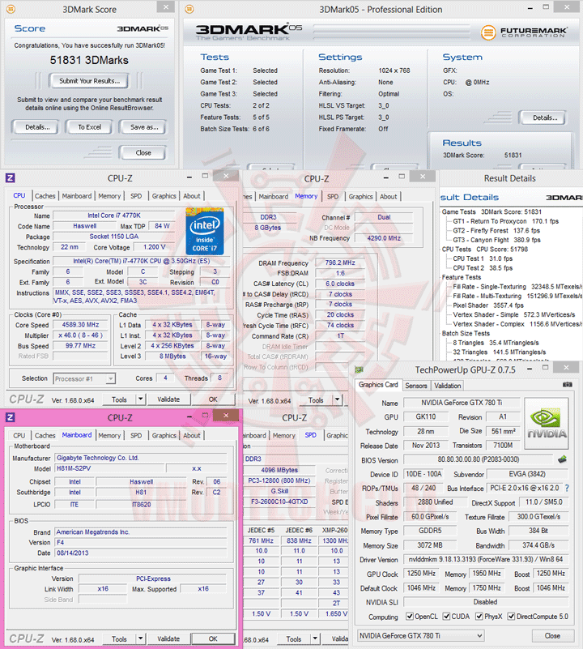Select 'GT2 - Firefly Forest' result row
This screenshot has height=649, width=583.
pos(496,231)
